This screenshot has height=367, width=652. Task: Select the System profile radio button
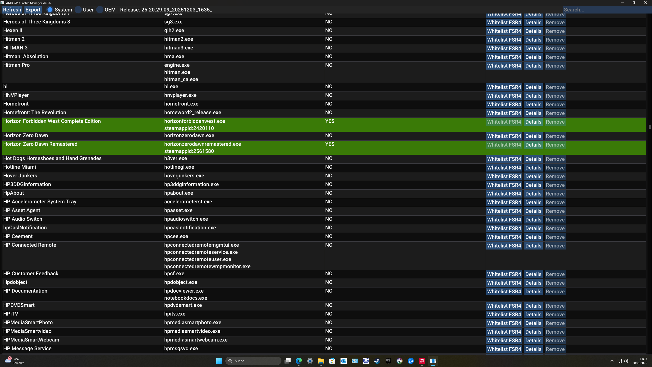(50, 10)
